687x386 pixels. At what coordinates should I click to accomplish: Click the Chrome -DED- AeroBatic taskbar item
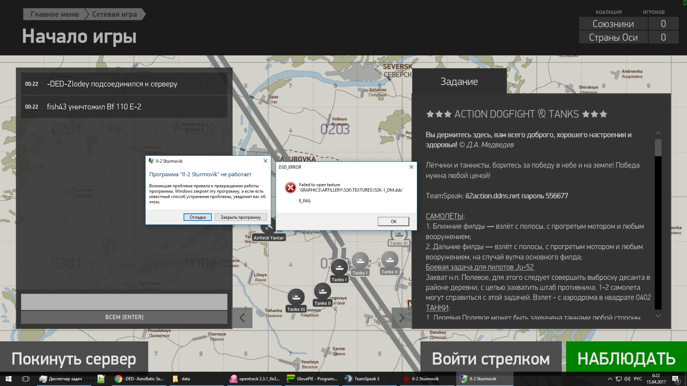[140, 379]
